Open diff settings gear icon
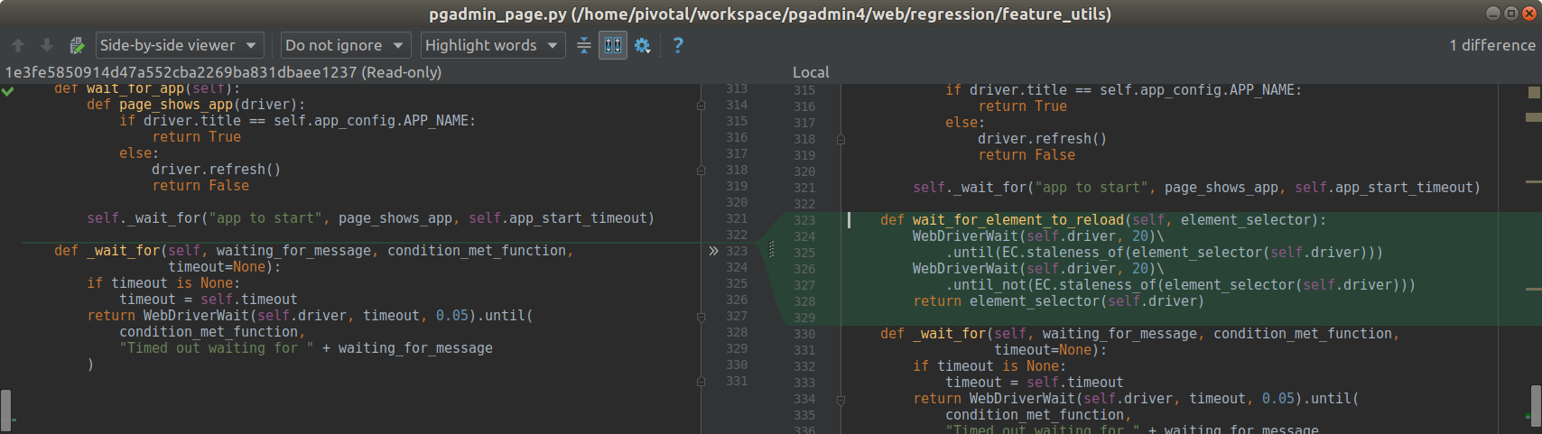The height and width of the screenshot is (434, 1542). click(643, 45)
